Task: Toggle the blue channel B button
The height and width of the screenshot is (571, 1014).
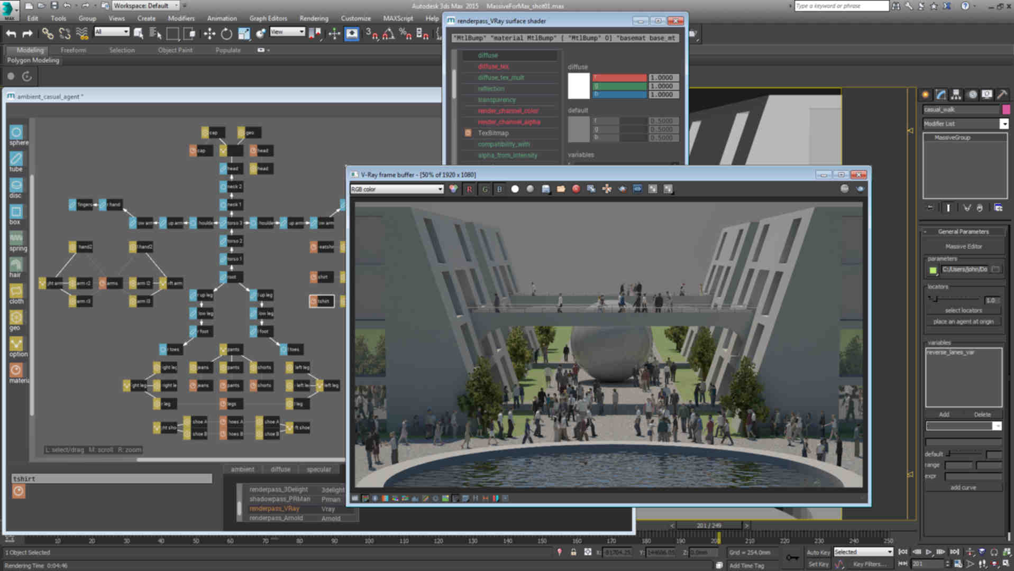Action: pos(499,189)
